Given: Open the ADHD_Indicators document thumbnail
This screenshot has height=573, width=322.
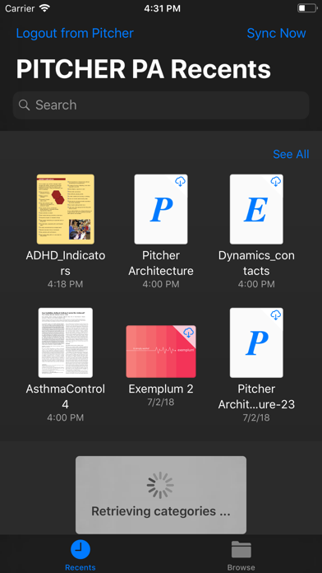Looking at the screenshot, I should [65, 209].
